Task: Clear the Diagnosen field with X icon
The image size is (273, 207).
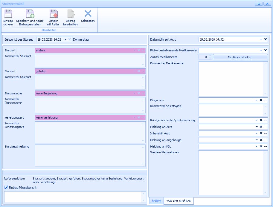Action: tap(261, 100)
